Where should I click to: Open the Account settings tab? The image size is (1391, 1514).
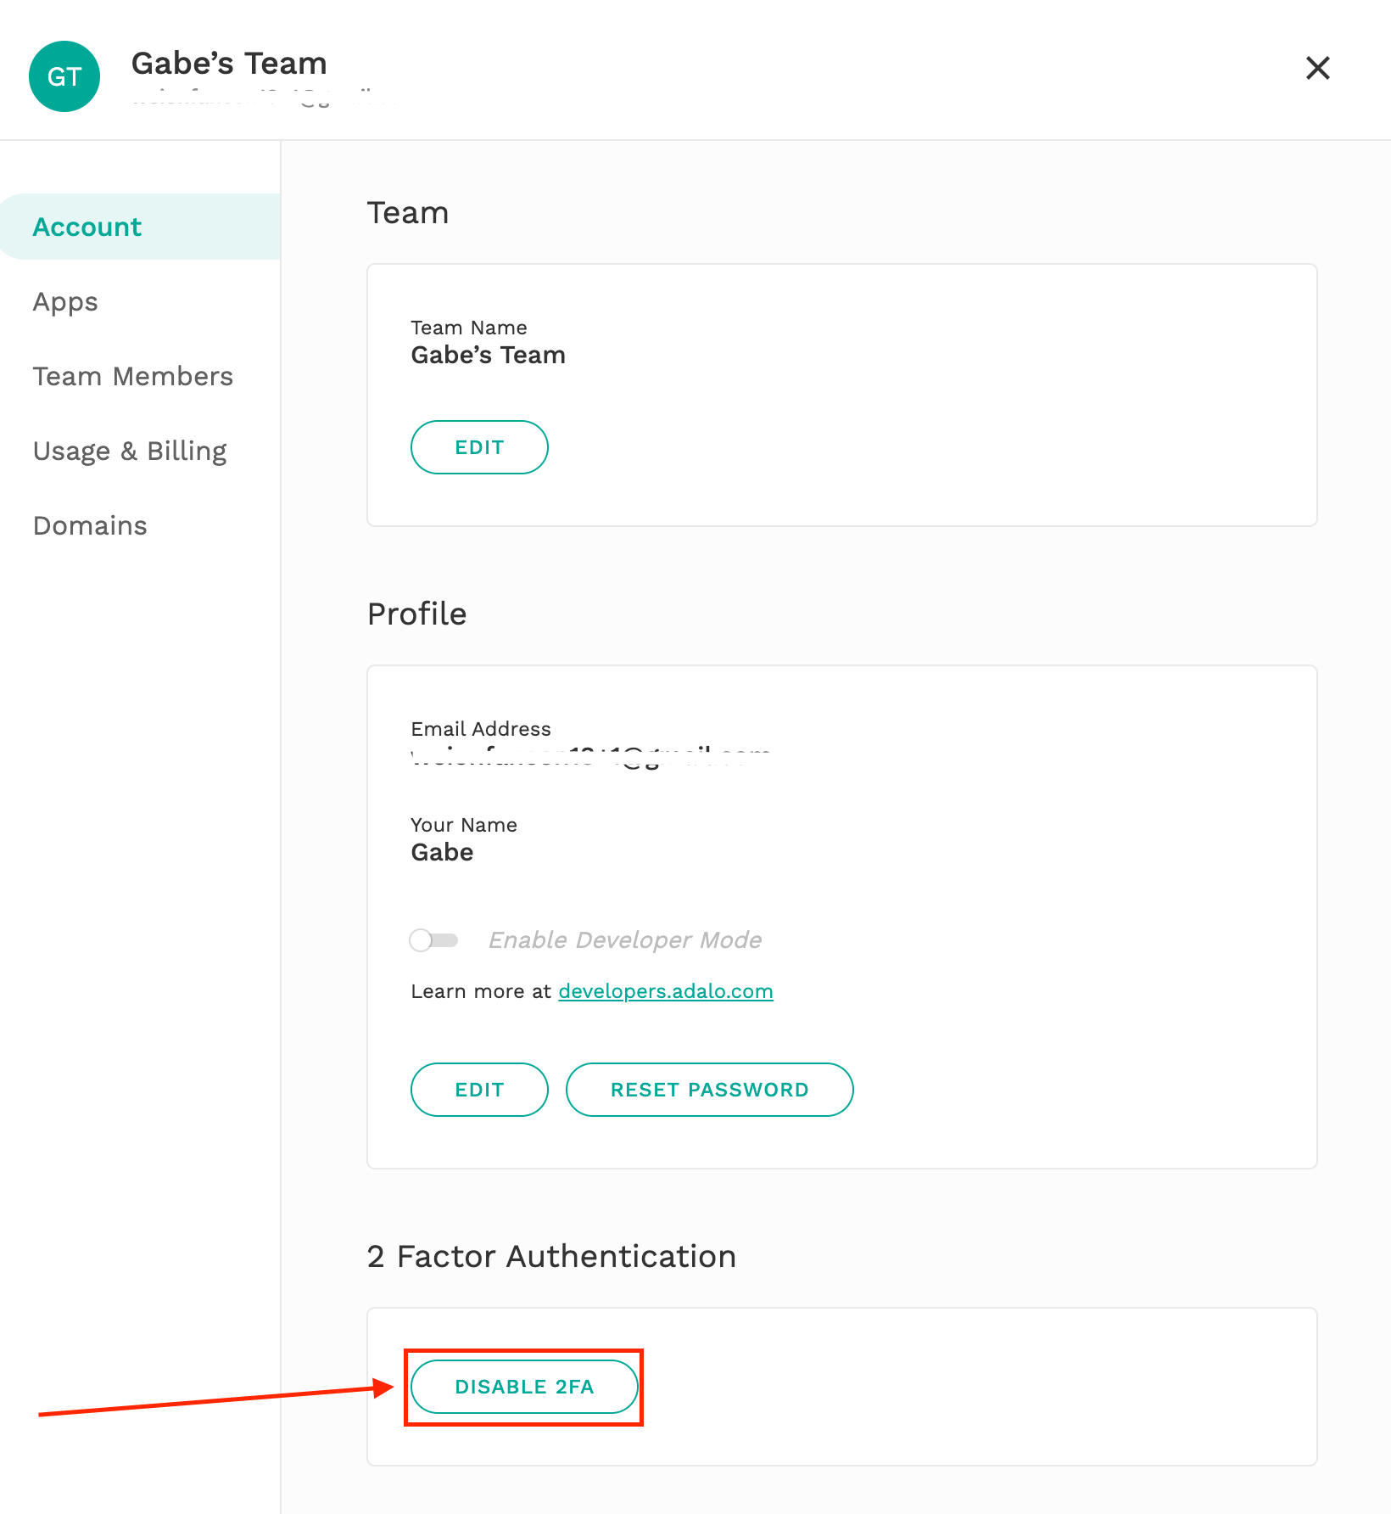(87, 227)
